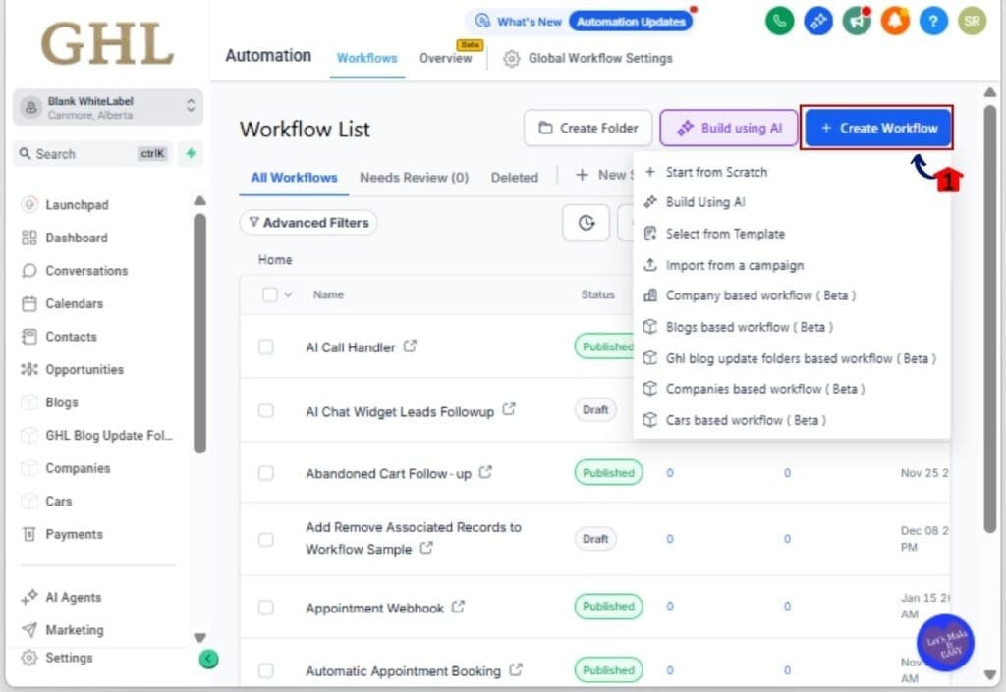Open the orange notifications bell
Image resolution: width=1006 pixels, height=692 pixels.
pyautogui.click(x=894, y=21)
